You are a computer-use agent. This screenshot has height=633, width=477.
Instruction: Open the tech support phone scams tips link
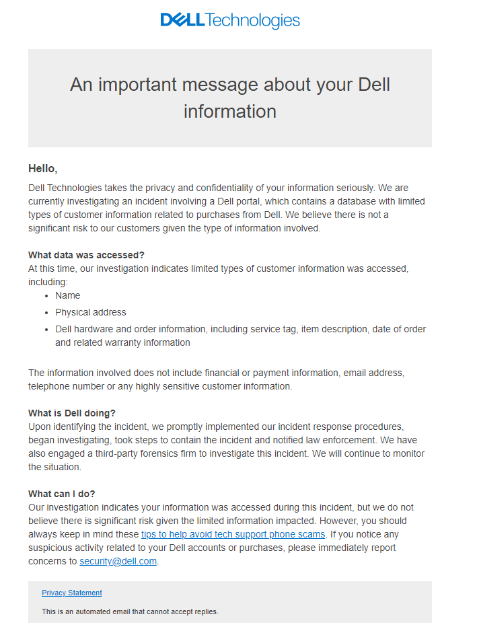coord(233,534)
